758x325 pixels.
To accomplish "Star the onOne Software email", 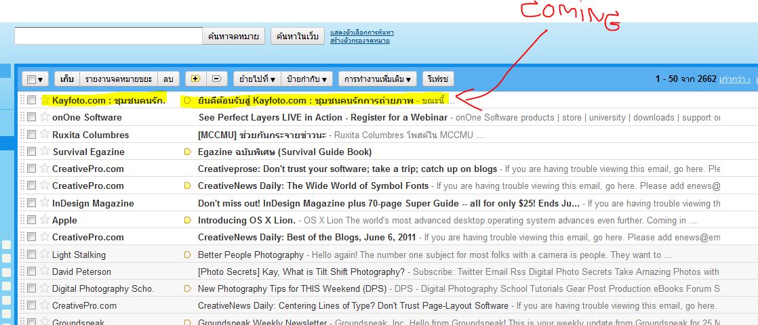I will coord(45,117).
